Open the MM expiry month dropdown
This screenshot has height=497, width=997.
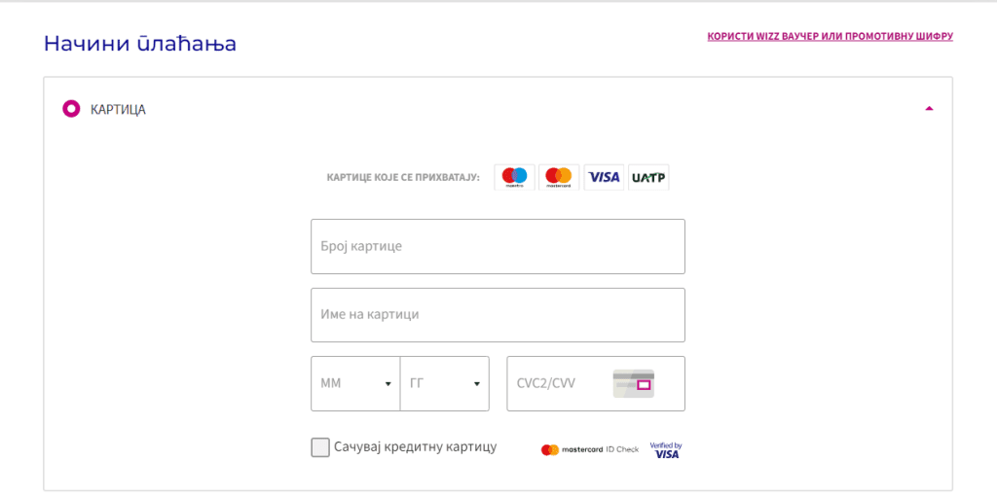point(355,384)
